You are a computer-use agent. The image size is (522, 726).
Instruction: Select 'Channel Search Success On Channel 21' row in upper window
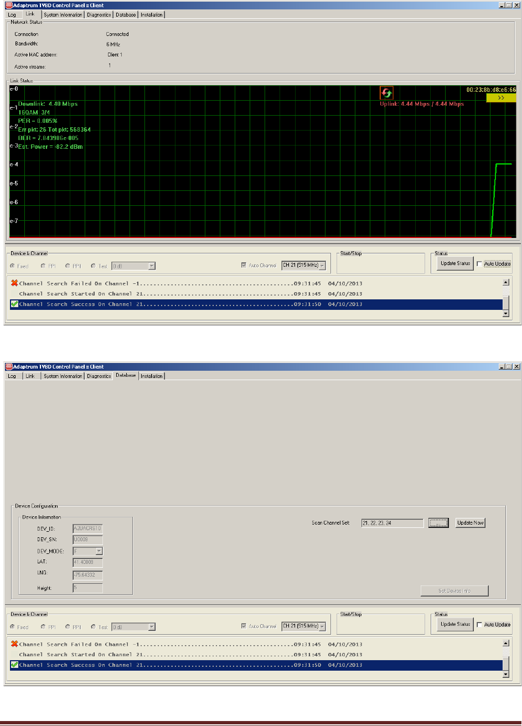click(x=256, y=304)
